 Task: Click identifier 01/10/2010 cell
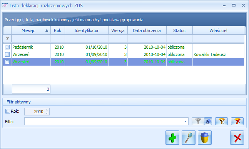87,47
